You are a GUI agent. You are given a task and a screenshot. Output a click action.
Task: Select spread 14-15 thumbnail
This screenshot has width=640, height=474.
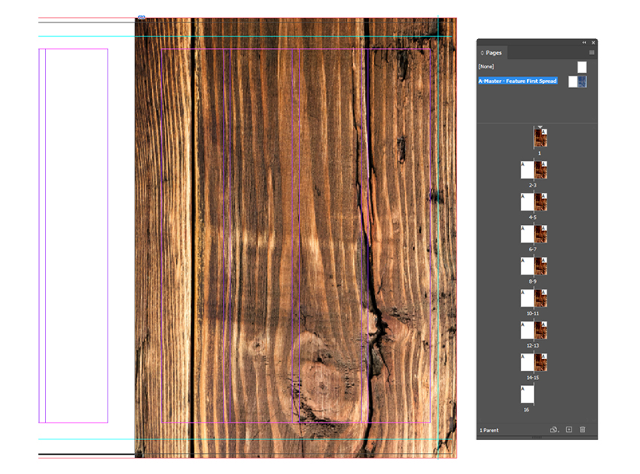click(x=534, y=362)
